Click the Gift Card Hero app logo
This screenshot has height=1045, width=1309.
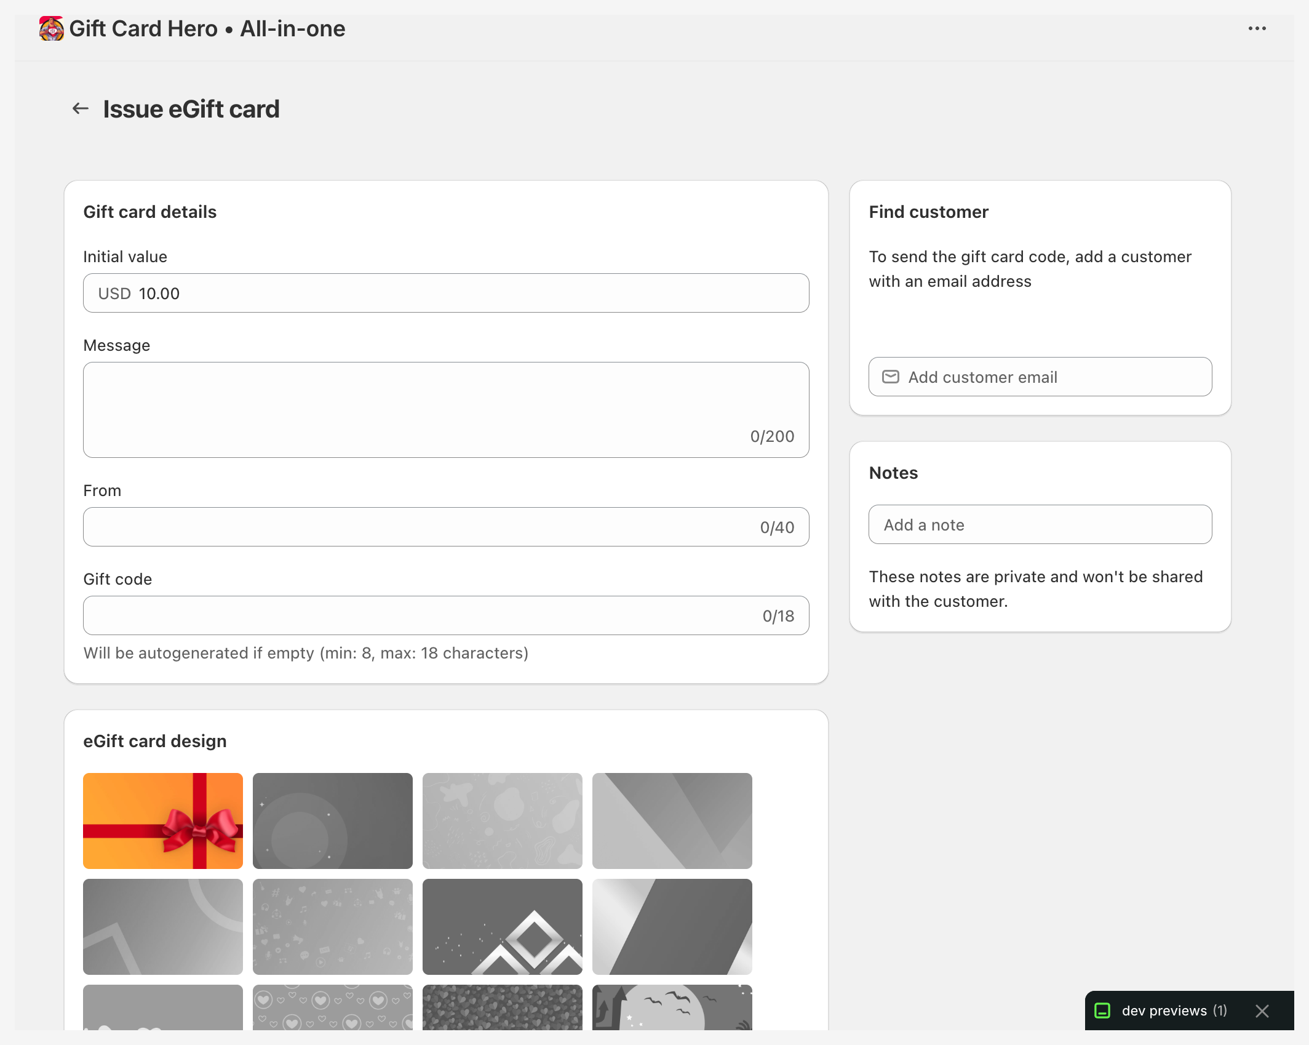click(51, 29)
